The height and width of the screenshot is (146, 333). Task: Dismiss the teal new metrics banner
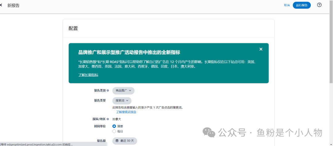click(261, 49)
